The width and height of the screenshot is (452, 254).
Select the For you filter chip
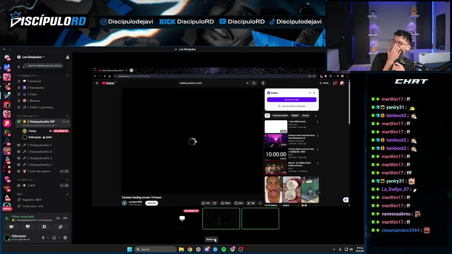pyautogui.click(x=305, y=116)
